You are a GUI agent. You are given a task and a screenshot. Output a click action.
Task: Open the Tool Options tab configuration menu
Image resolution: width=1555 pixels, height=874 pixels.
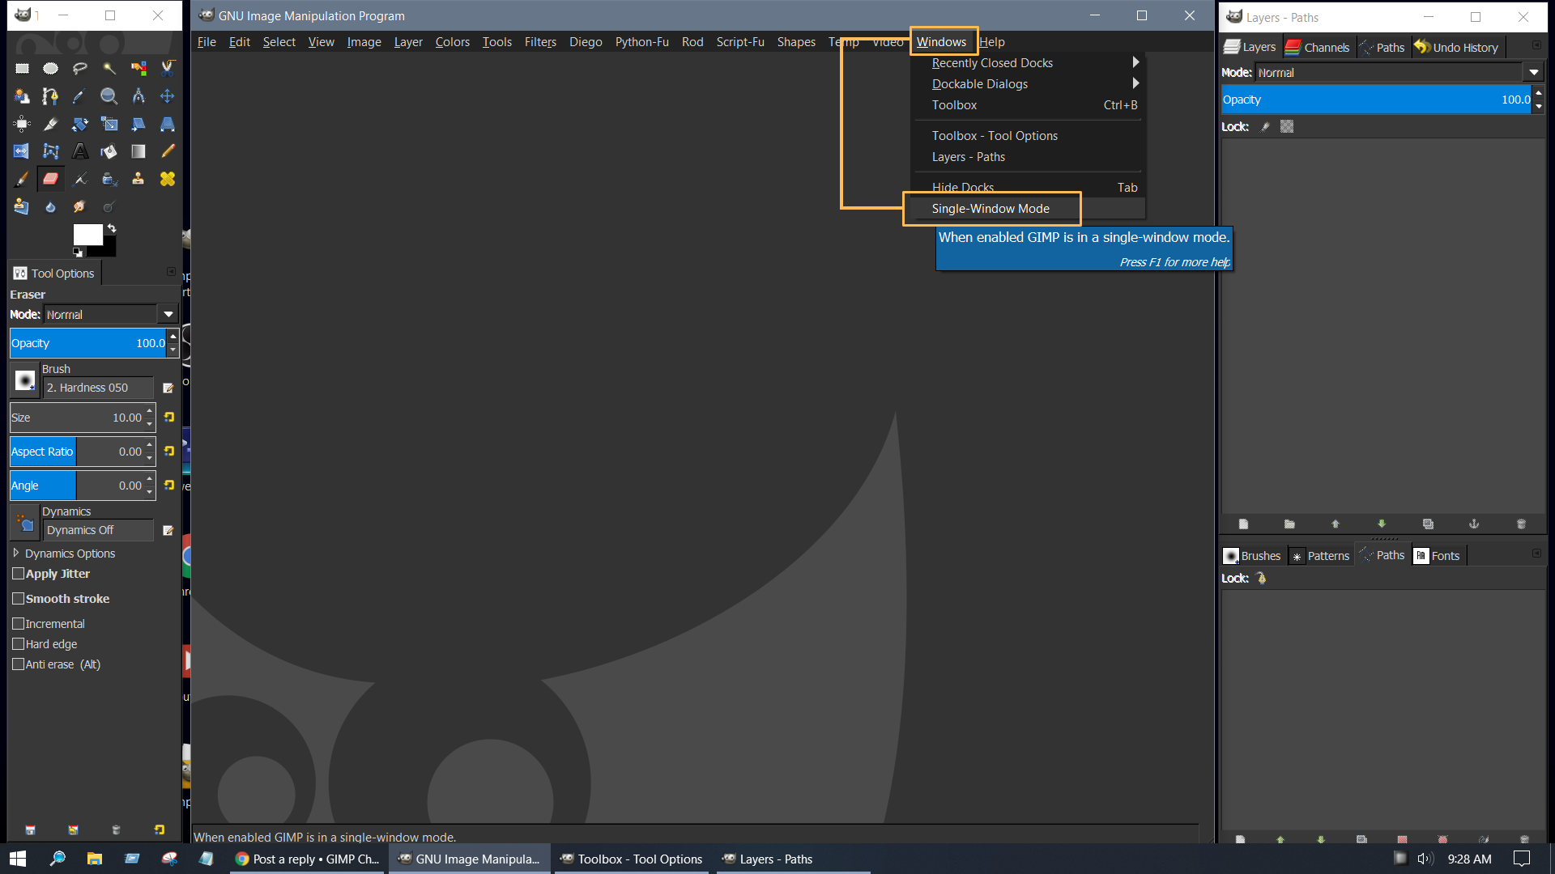point(171,272)
